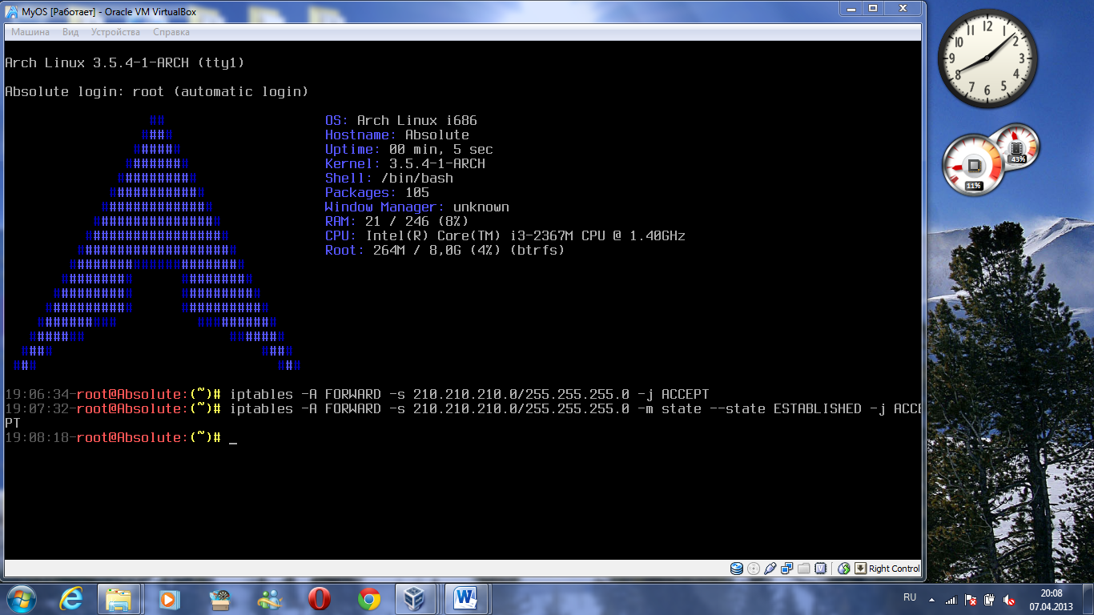Screen dimensions: 1094x615
Task: Click the muted volume tray icon
Action: pyautogui.click(x=1010, y=599)
